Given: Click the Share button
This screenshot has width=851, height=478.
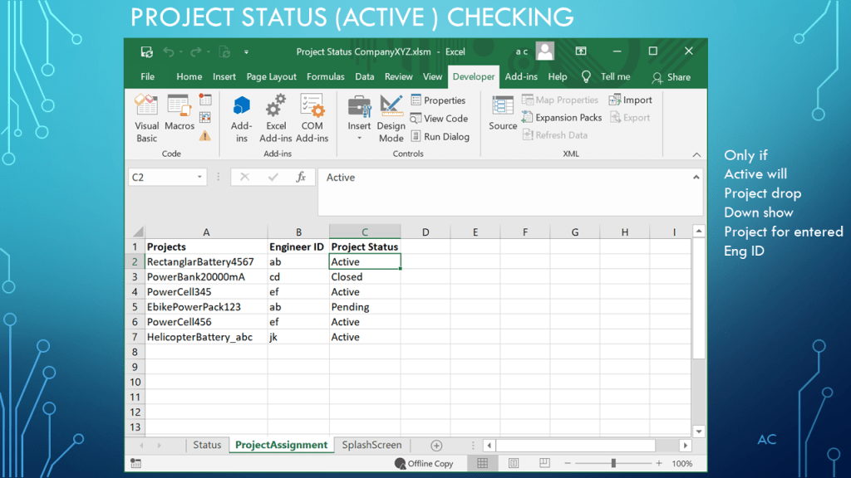Looking at the screenshot, I should (x=671, y=77).
